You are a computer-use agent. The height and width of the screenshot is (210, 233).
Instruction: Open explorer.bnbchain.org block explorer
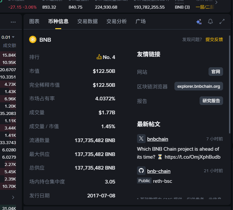(x=199, y=86)
